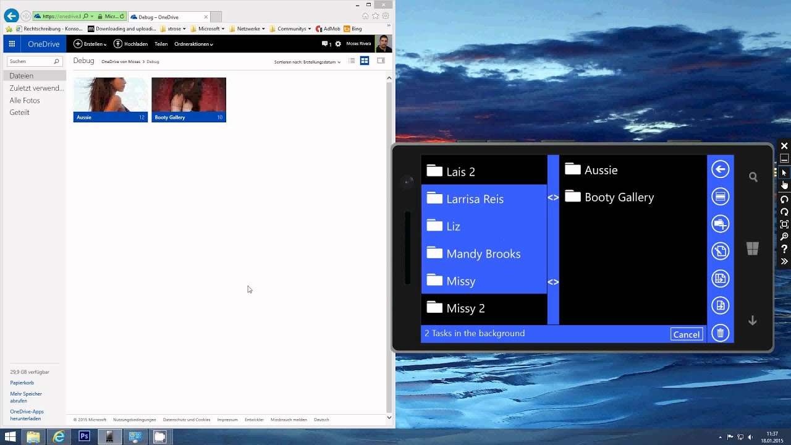Viewport: 791px width, 445px height.
Task: Click the new folder icon in phone app
Action: point(720,224)
